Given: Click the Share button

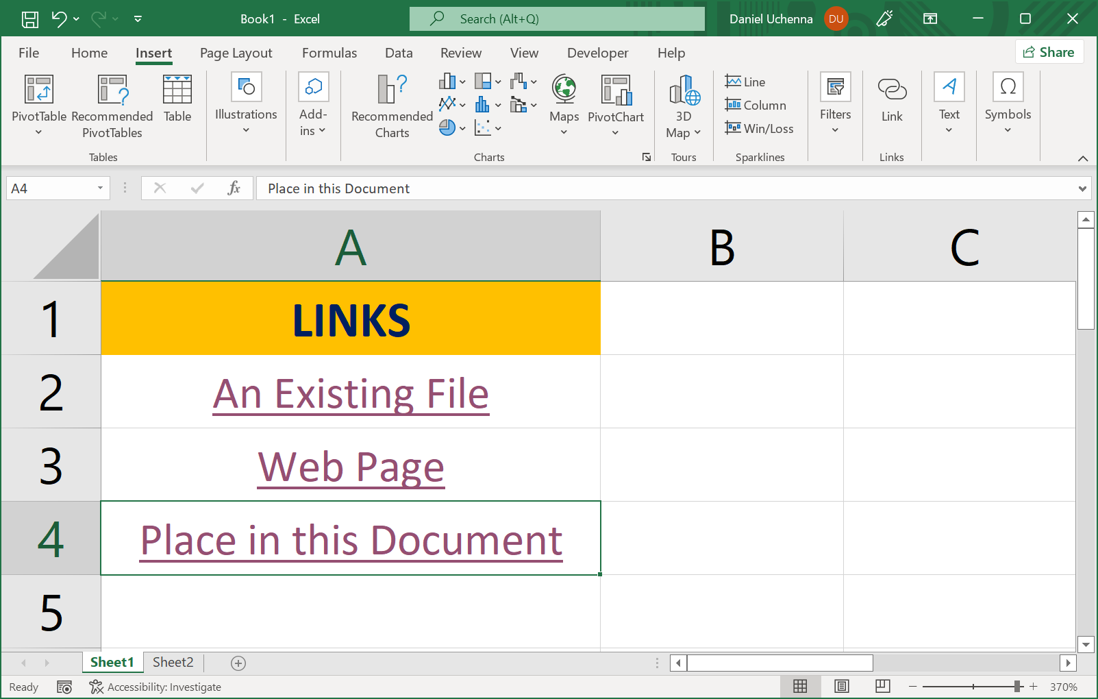Looking at the screenshot, I should click(1049, 51).
